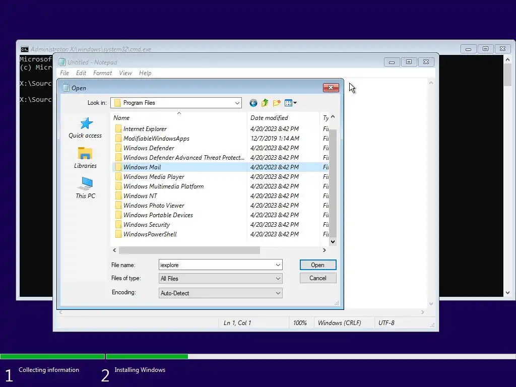Select Libraries in the places bar

(x=85, y=158)
